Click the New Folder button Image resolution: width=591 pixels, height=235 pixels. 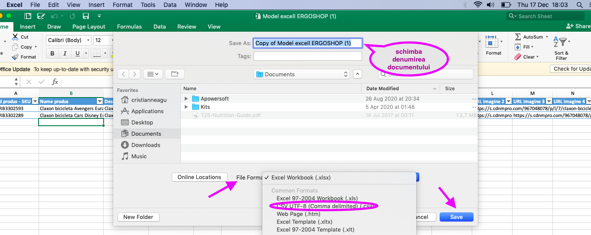[138, 217]
